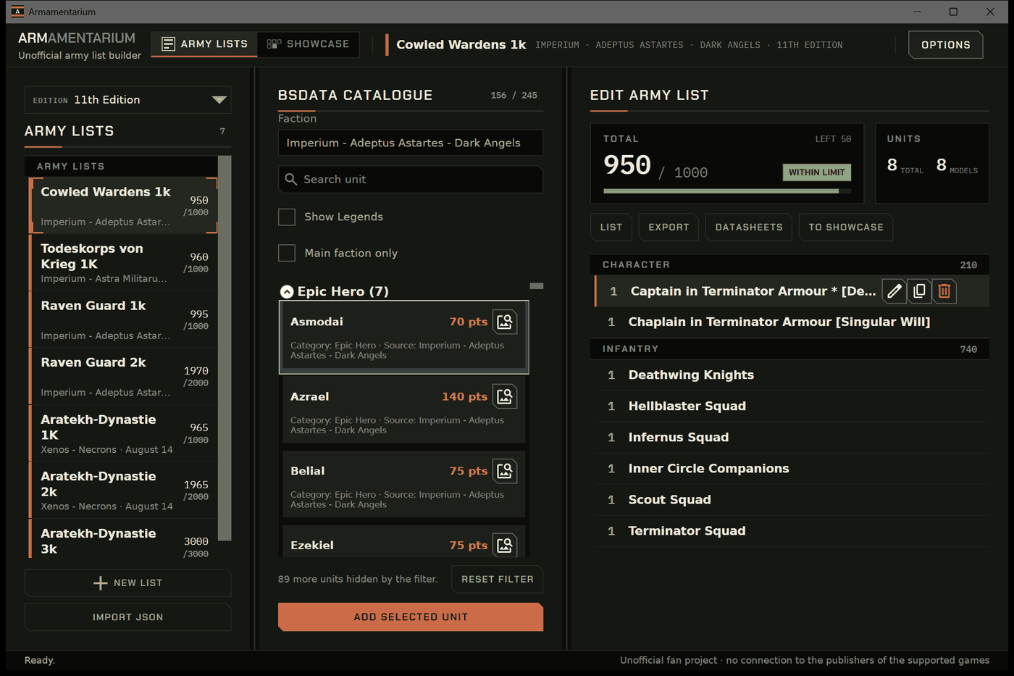Select the Inner Circle Companions row
This screenshot has height=676, width=1014.
point(792,469)
